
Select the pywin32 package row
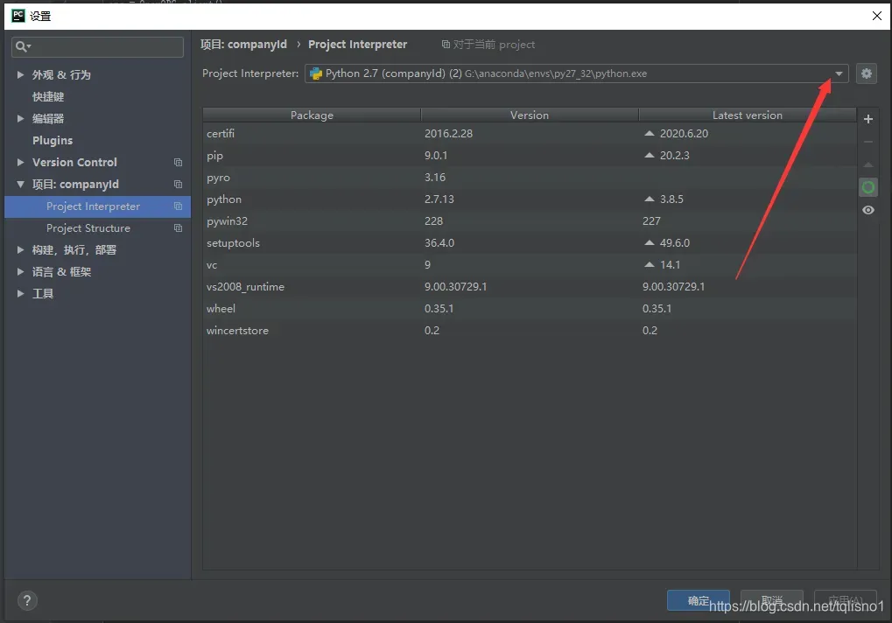(530, 221)
